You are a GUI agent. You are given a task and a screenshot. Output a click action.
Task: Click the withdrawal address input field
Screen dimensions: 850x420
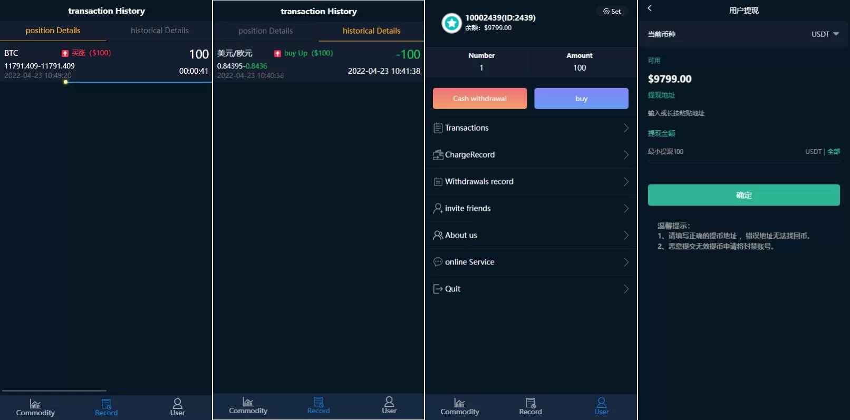[x=743, y=113]
